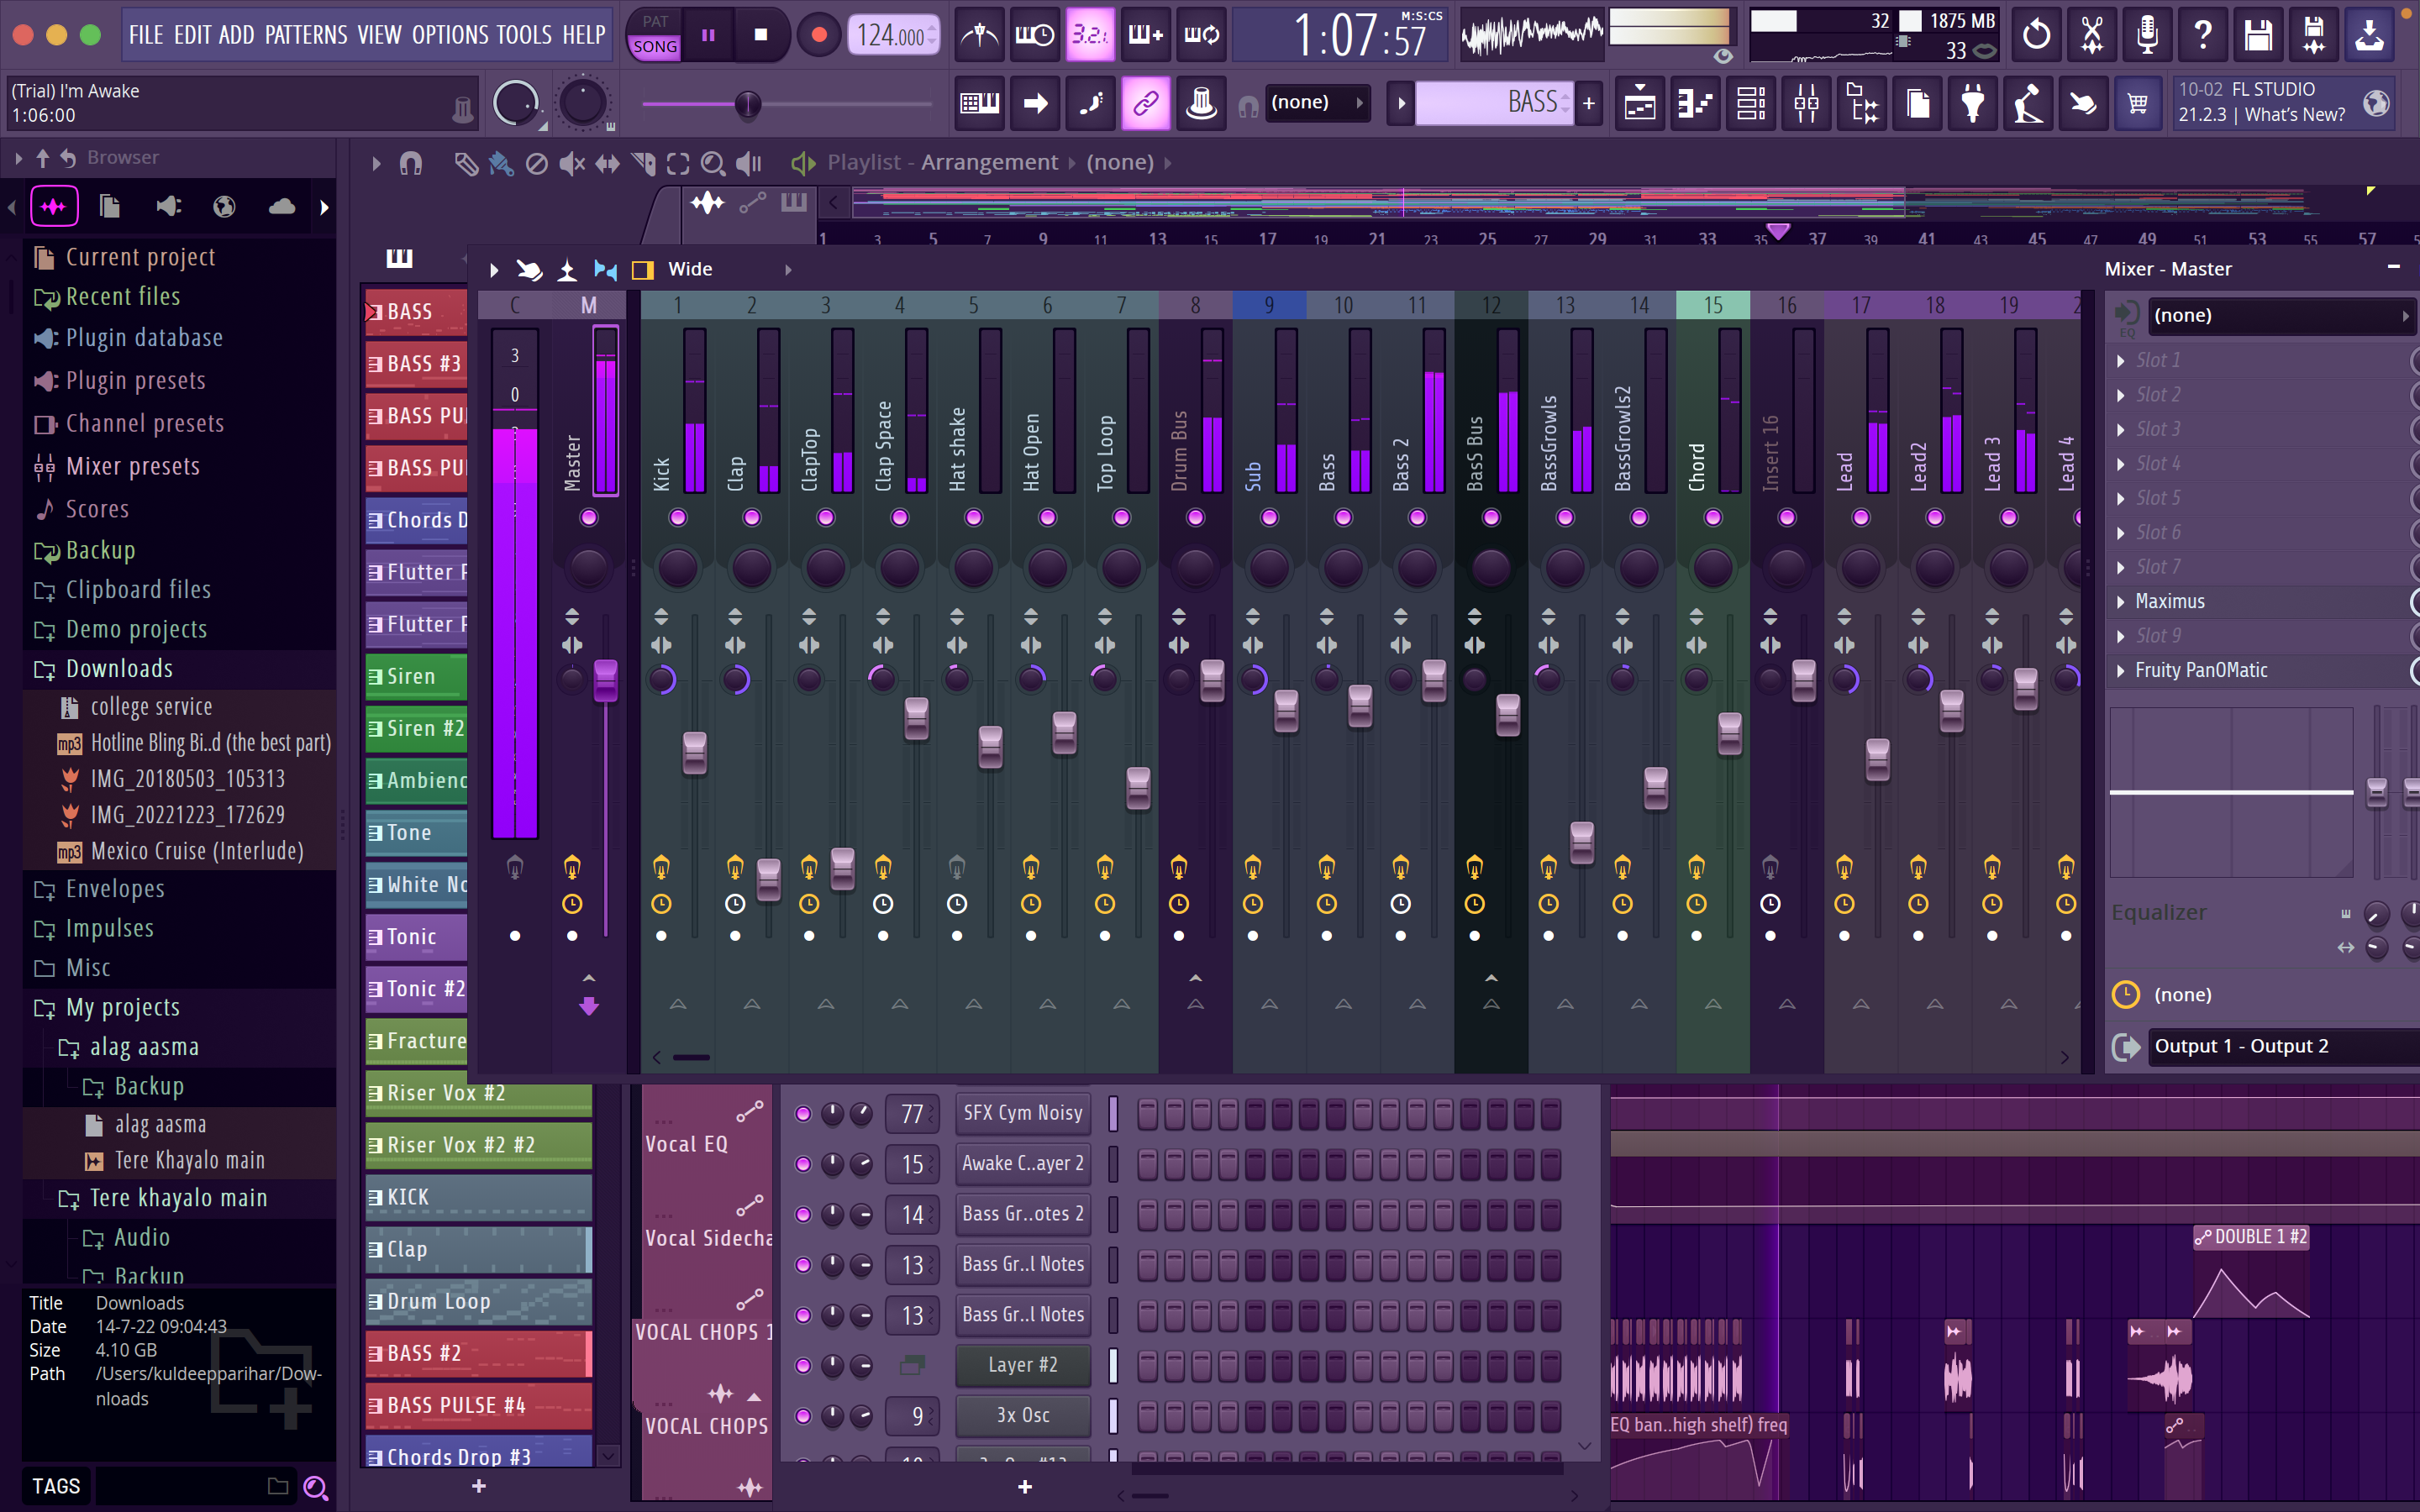The image size is (2420, 1512).
Task: Click the Pause playback button
Action: pyautogui.click(x=708, y=35)
